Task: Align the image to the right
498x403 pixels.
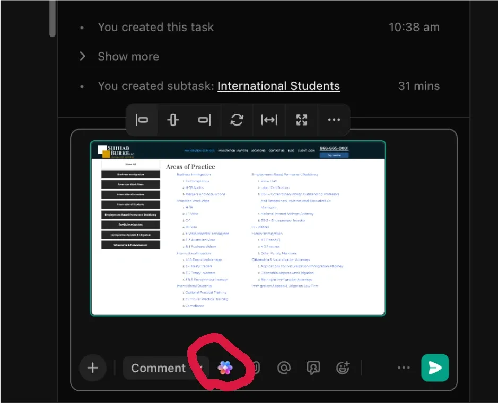Action: point(204,120)
